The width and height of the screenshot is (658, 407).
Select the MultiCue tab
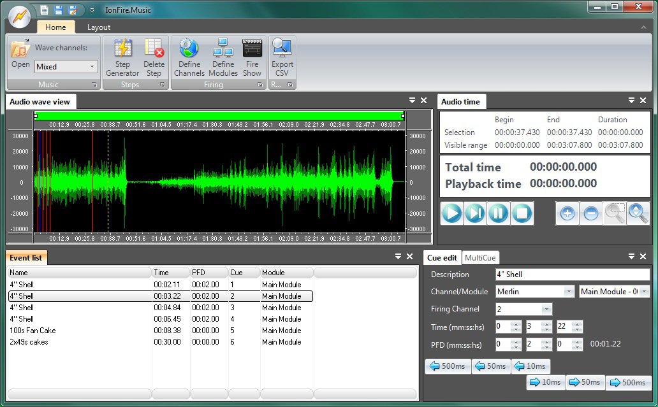tap(480, 258)
